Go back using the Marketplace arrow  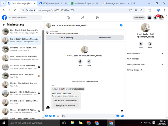point(4,25)
